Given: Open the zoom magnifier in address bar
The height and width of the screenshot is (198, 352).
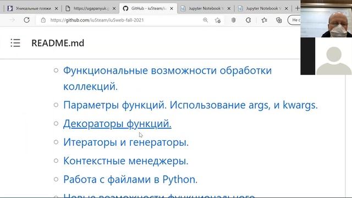Looking at the screenshot, I should 205,20.
